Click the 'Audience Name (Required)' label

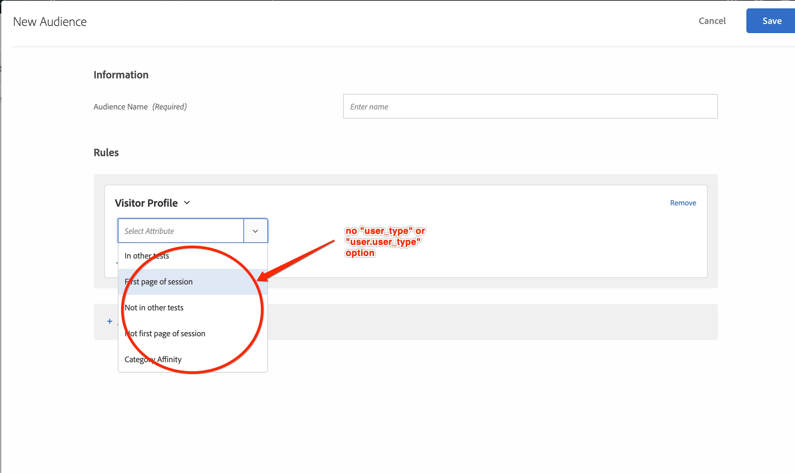[140, 107]
